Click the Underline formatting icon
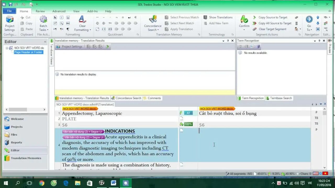335x188 pixels. click(68, 17)
